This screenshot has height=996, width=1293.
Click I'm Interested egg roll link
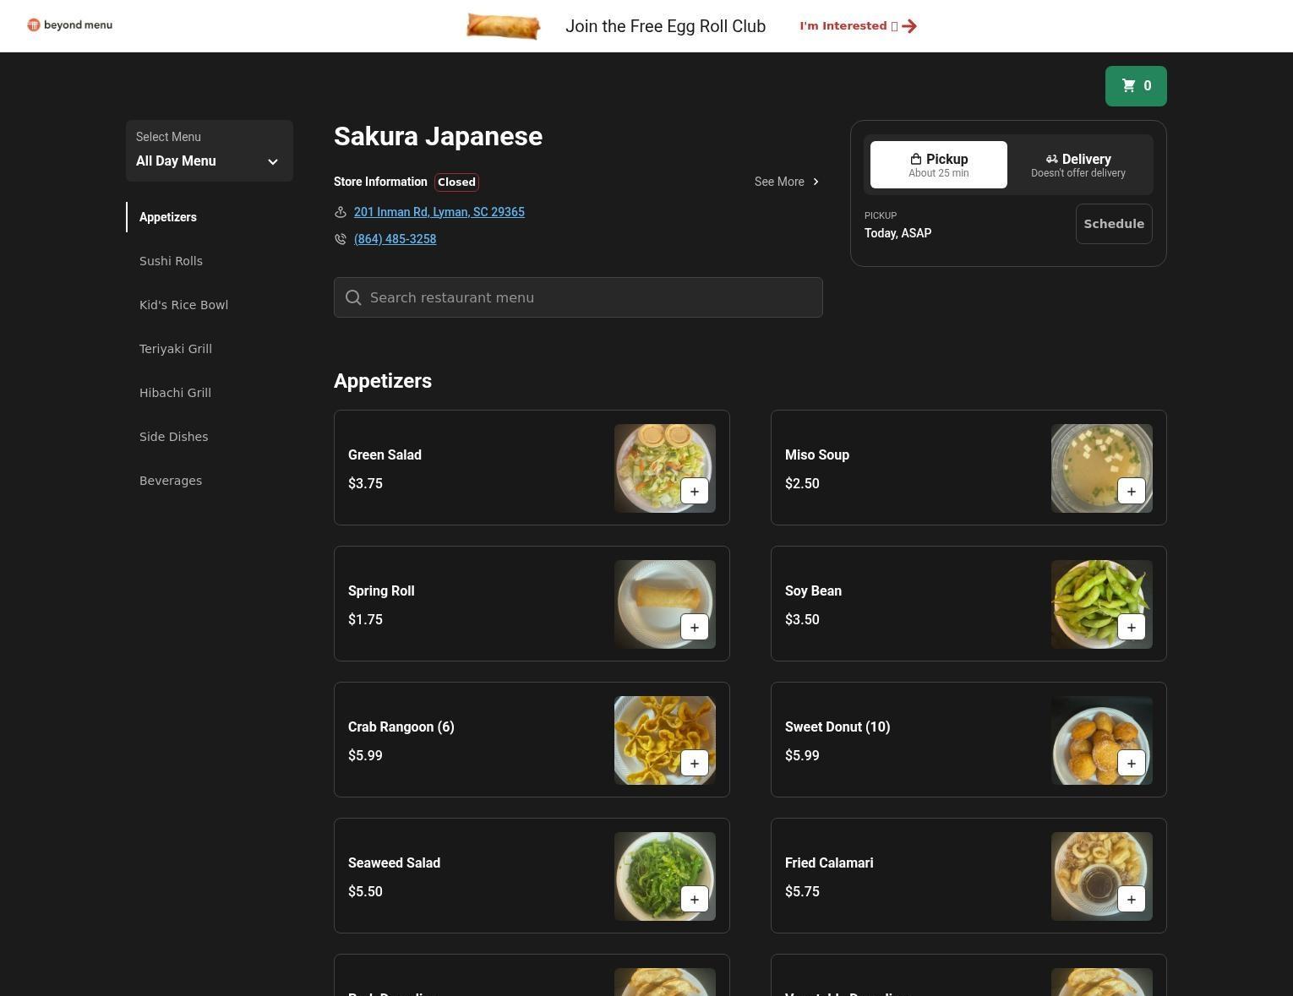(x=857, y=26)
